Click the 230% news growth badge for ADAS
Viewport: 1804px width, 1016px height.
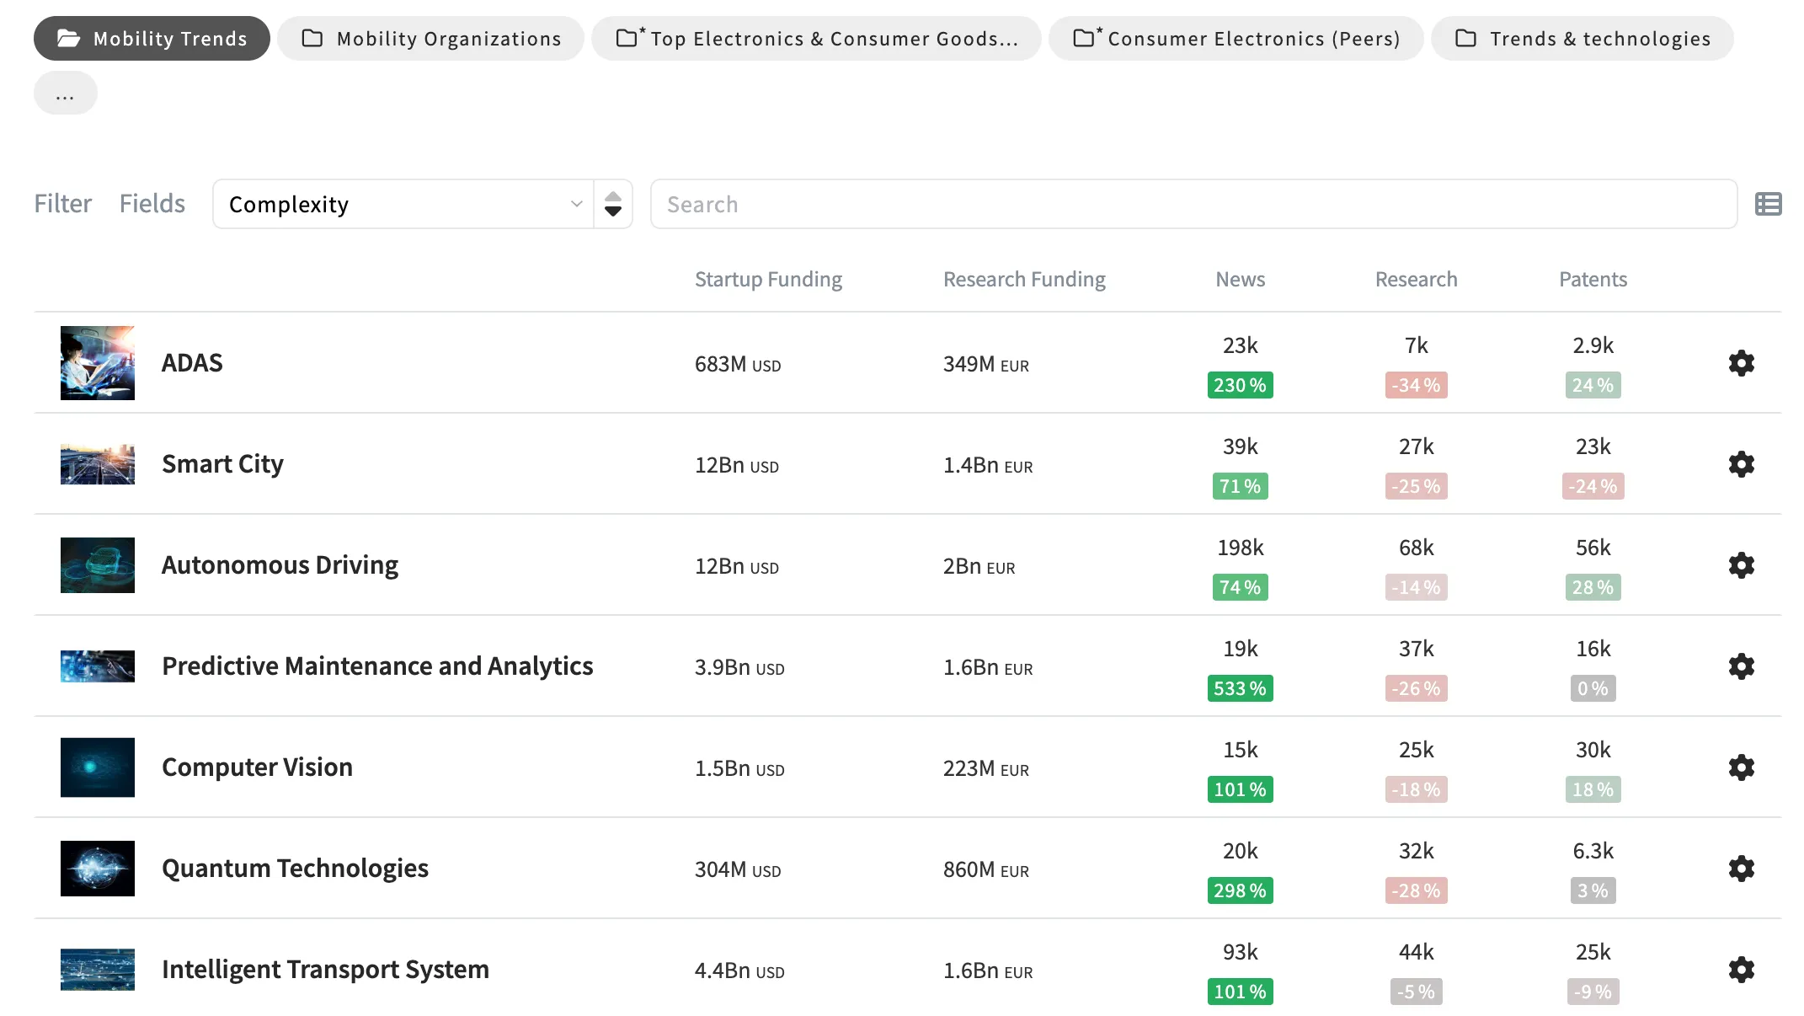[x=1240, y=385]
